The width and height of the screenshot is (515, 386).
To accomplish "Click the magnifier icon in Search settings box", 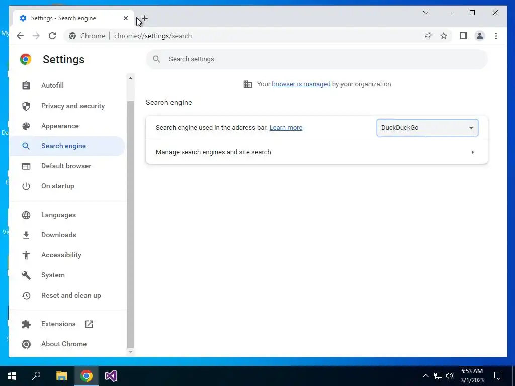I will click(157, 59).
